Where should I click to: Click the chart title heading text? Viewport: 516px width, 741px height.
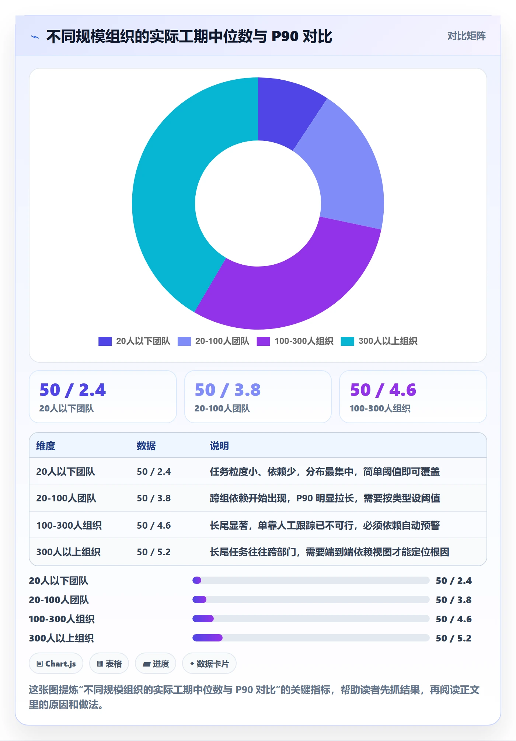coord(189,36)
